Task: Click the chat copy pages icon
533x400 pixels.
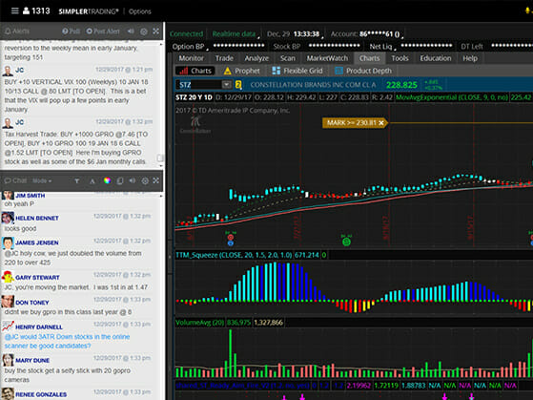Action: (x=119, y=180)
